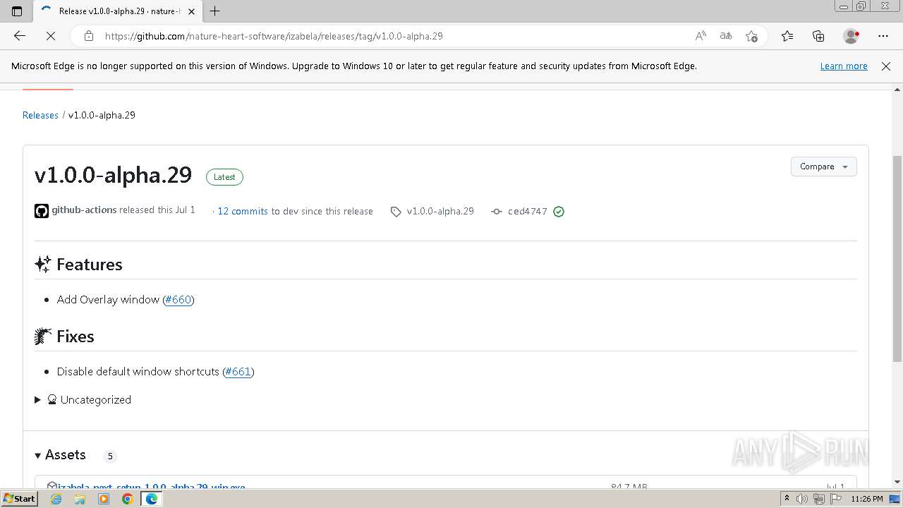Open the browser profile avatar
This screenshot has width=903, height=508.
[x=851, y=36]
